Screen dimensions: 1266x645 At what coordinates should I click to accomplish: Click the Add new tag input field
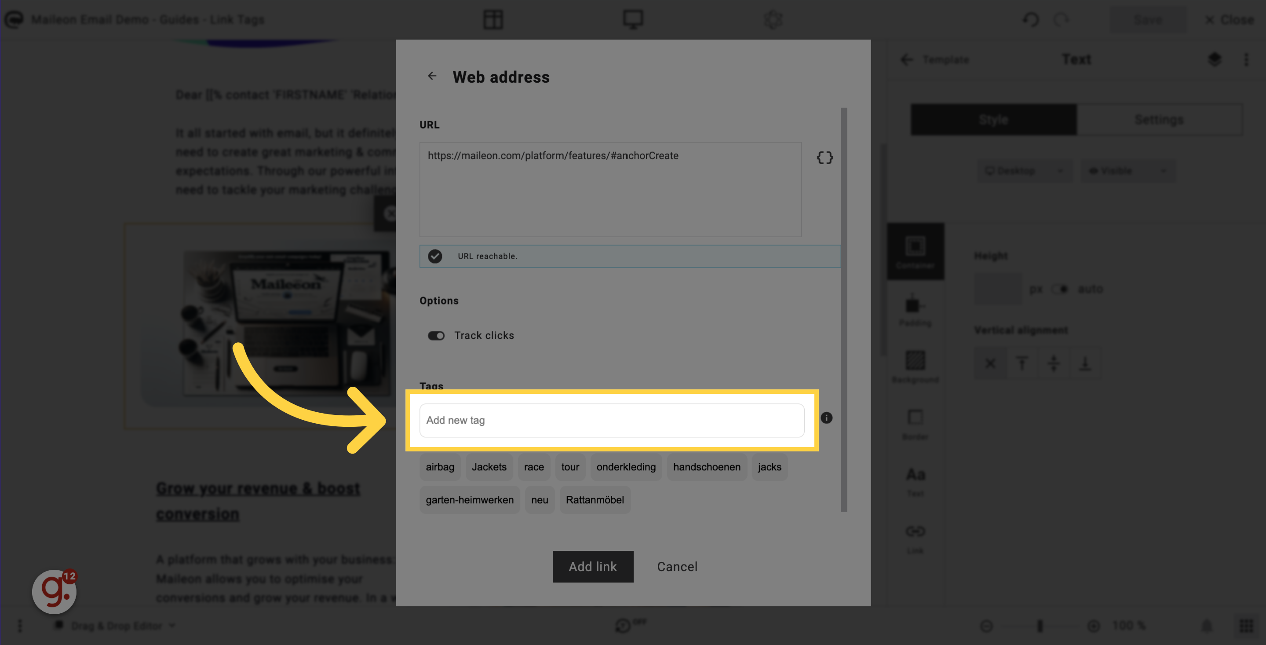click(x=612, y=420)
